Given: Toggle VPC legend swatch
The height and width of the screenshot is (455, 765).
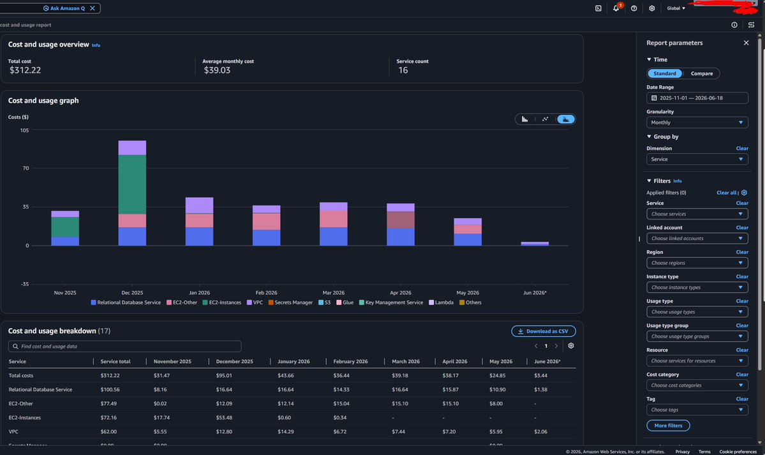Looking at the screenshot, I should [249, 302].
